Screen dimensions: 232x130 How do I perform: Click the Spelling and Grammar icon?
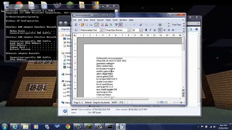(x=116, y=25)
